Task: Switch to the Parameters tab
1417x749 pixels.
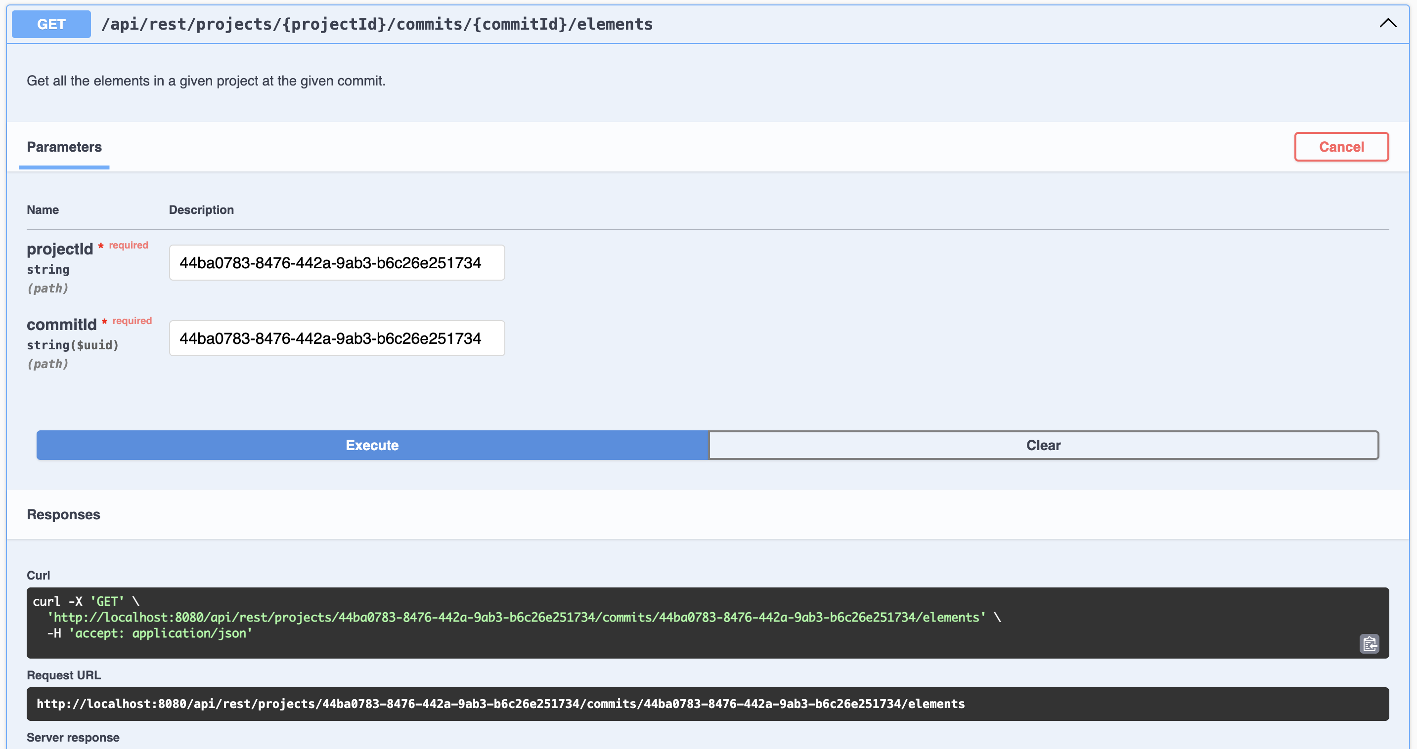Action: point(63,147)
